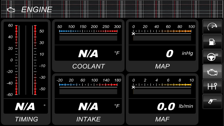Open the steering wheel driving page
224x126 pixels.
coord(212,57)
